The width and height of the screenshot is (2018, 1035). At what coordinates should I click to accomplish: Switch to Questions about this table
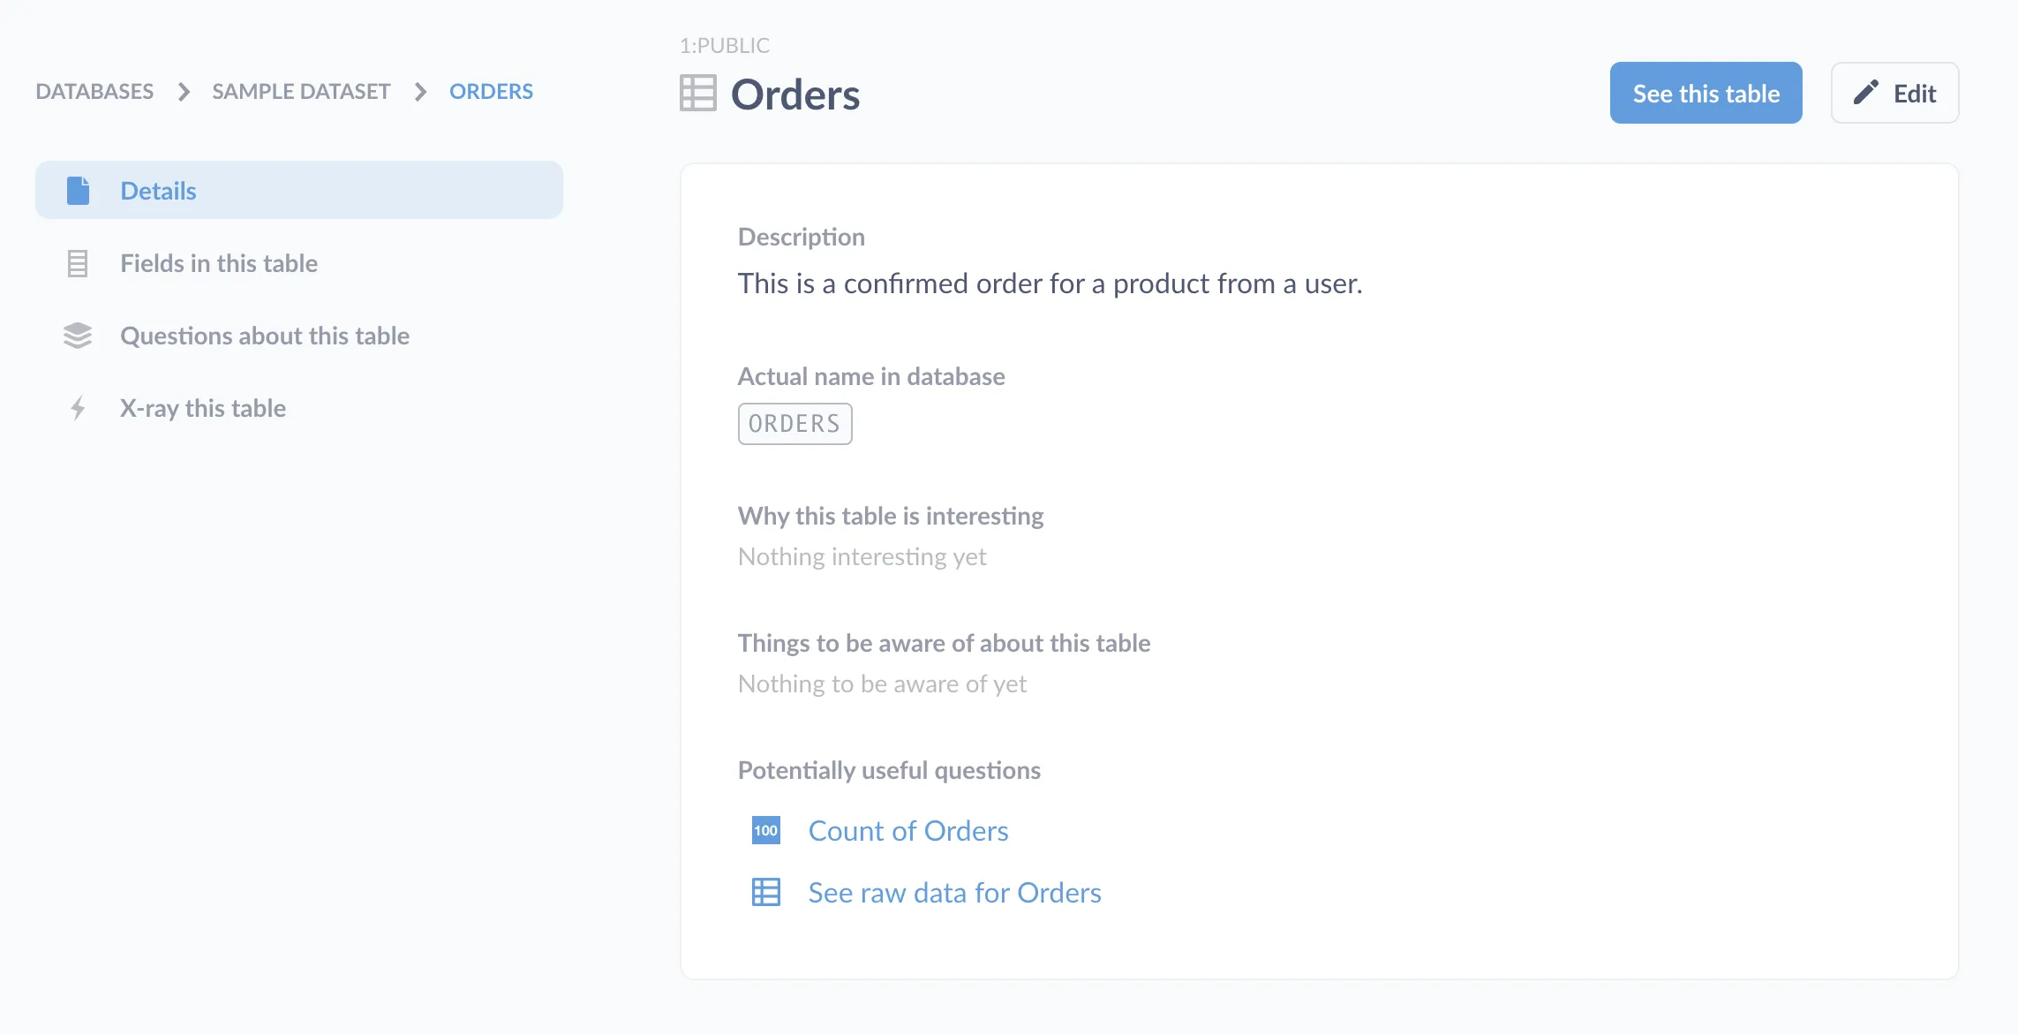265,336
